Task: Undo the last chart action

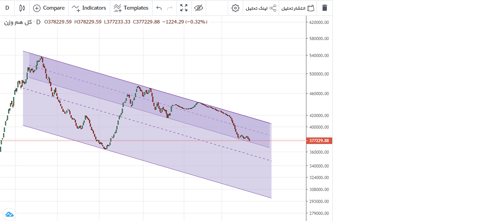Action: 159,8
